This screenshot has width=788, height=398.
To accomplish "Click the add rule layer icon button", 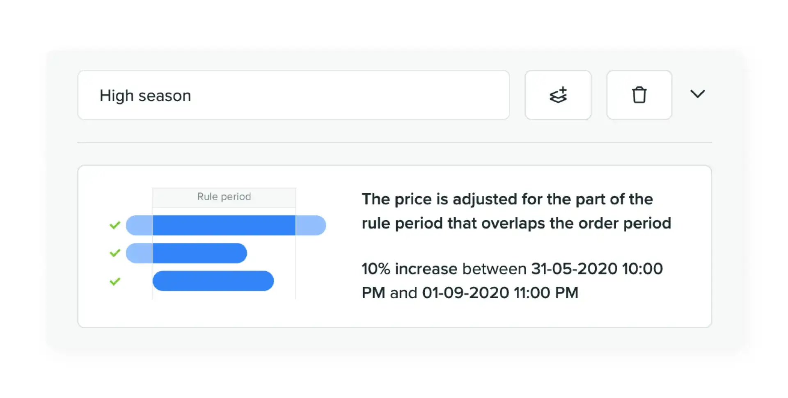I will pyautogui.click(x=558, y=95).
